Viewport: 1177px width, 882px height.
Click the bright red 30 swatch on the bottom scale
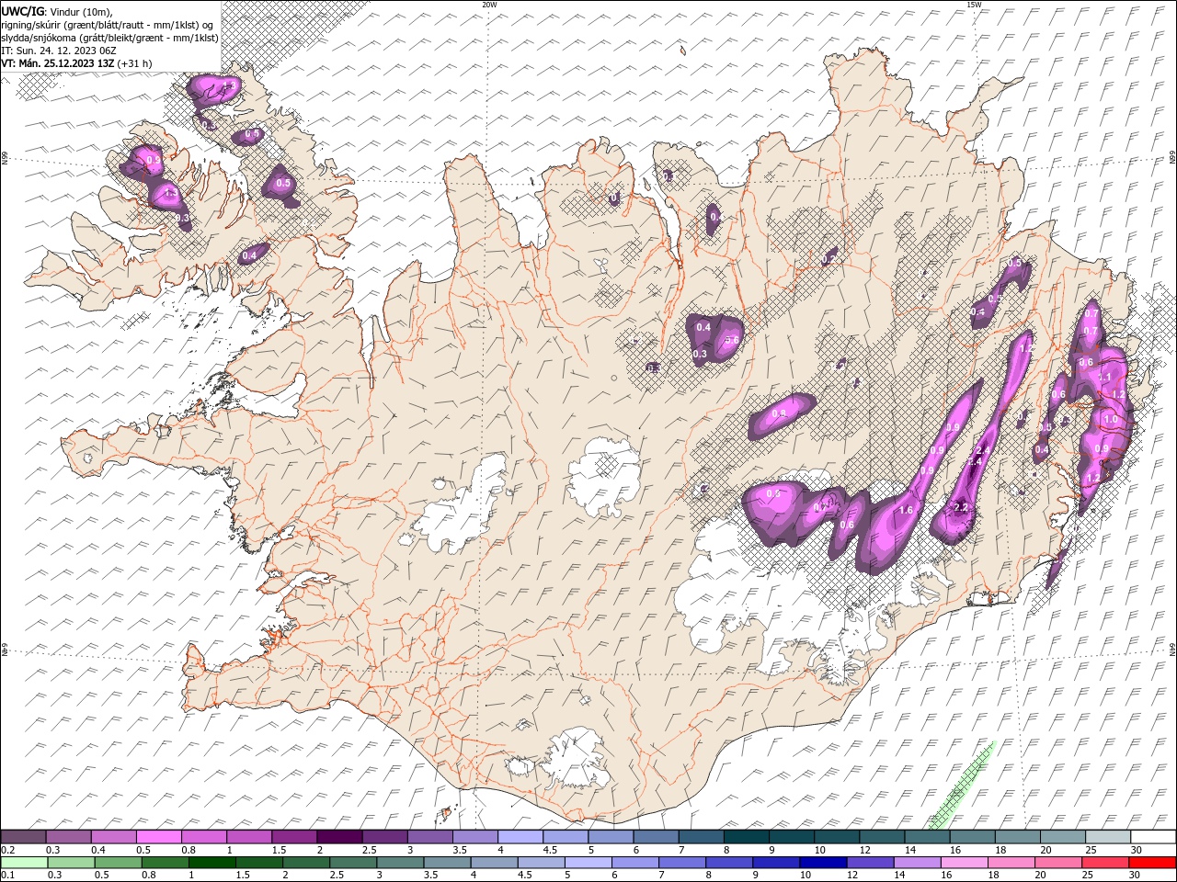[x=1152, y=863]
